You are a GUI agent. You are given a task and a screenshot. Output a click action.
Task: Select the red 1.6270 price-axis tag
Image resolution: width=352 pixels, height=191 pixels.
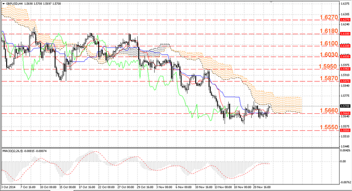click(x=345, y=20)
